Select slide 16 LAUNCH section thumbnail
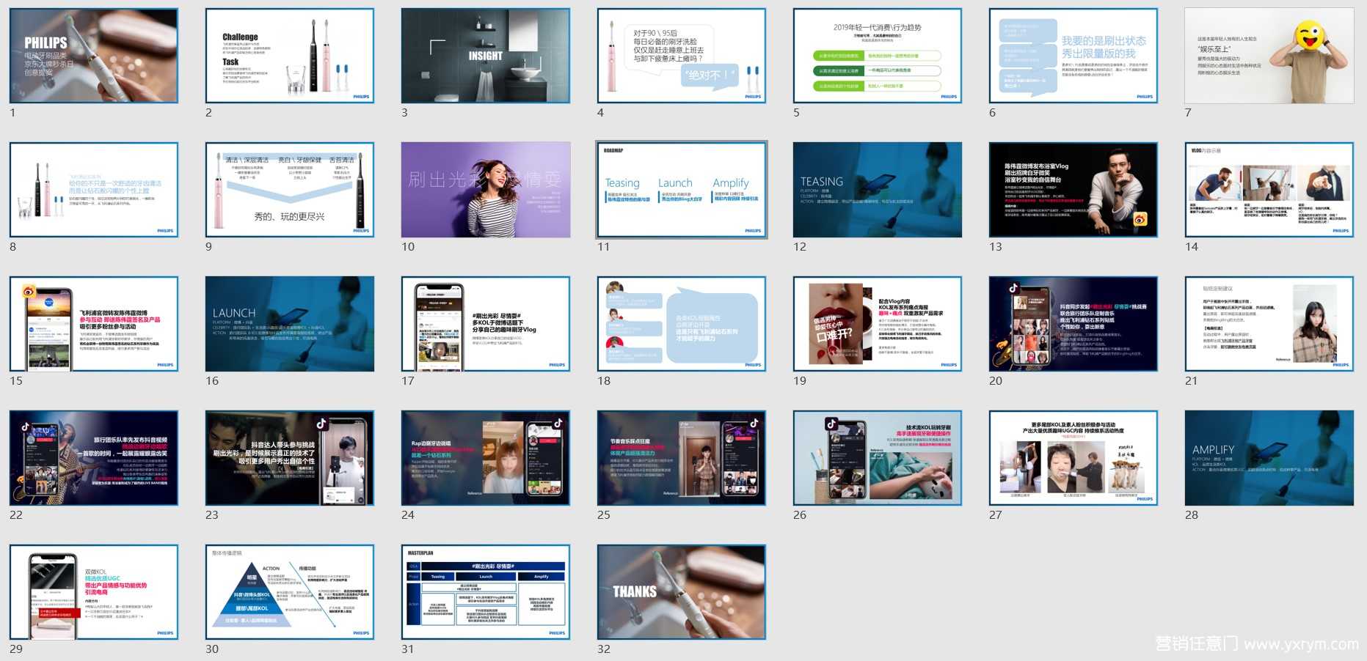The width and height of the screenshot is (1367, 661). coord(290,324)
